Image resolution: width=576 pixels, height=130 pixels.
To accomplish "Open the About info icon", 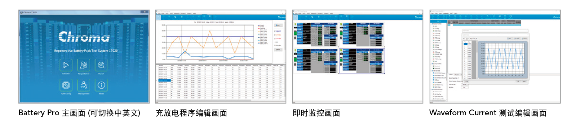I will pyautogui.click(x=101, y=85).
